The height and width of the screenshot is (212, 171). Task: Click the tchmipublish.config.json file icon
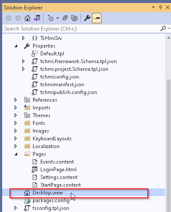tap(35, 92)
